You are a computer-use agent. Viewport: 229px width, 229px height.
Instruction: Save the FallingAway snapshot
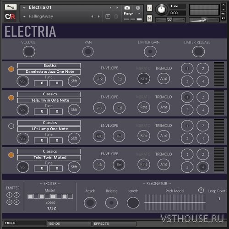click(108, 16)
